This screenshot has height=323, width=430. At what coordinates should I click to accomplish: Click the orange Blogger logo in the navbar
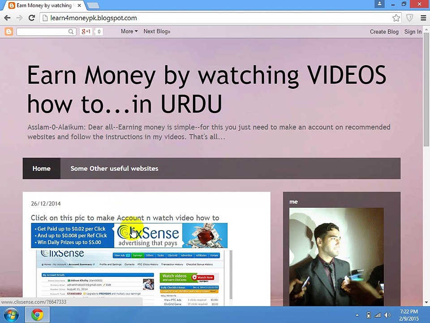pyautogui.click(x=9, y=31)
